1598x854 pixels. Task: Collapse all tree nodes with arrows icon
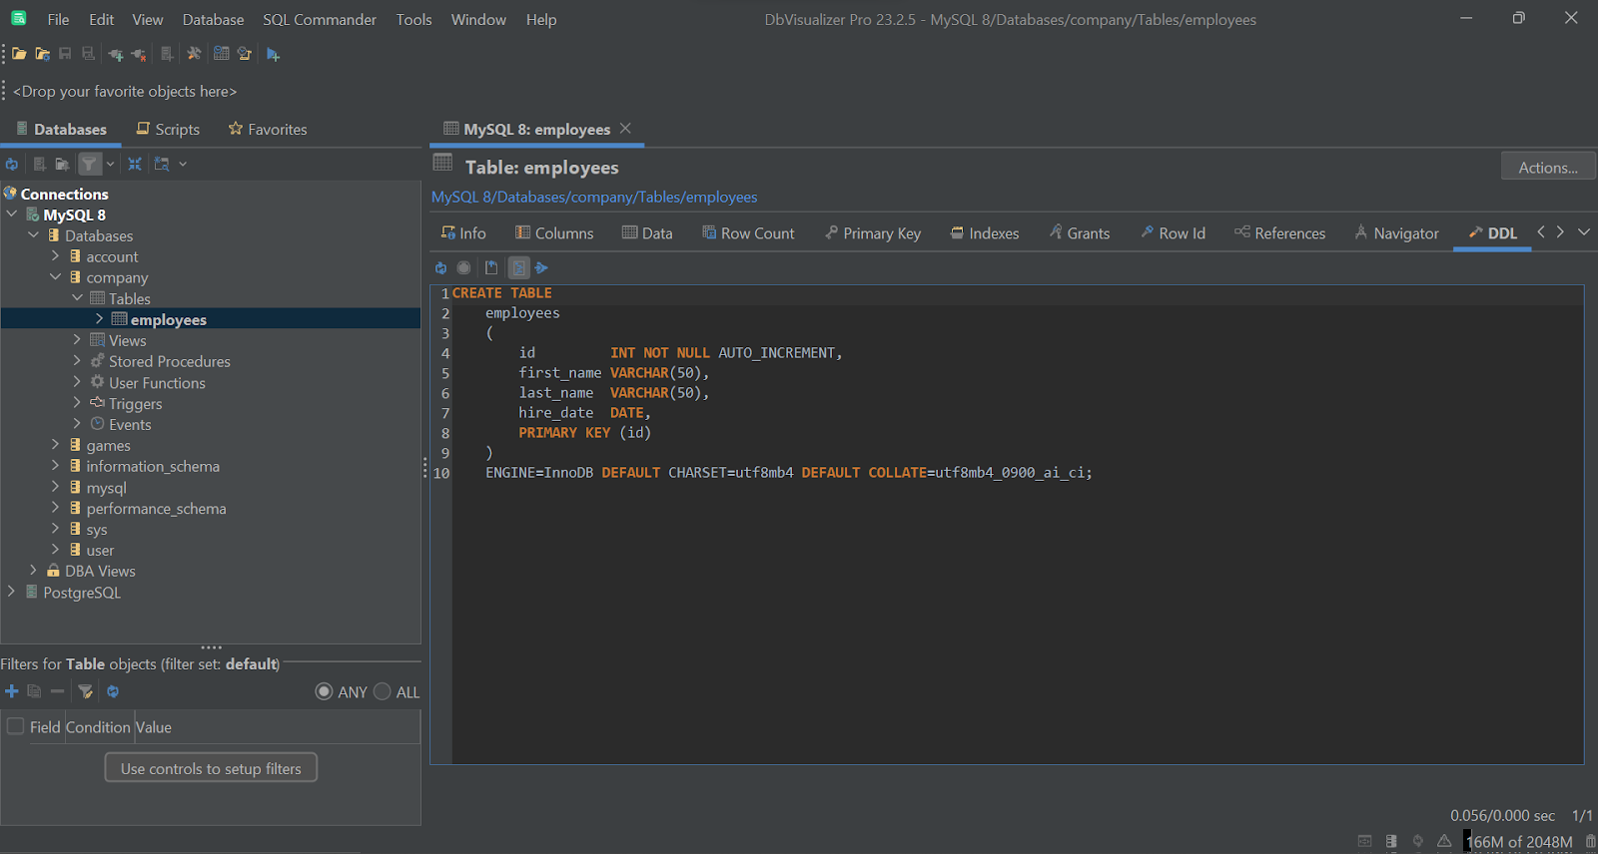135,164
